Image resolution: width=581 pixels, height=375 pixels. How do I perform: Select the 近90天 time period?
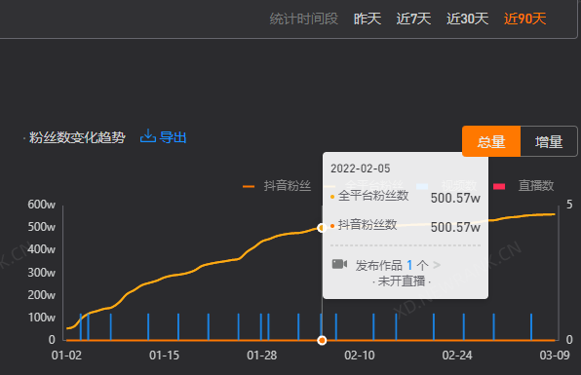point(524,19)
